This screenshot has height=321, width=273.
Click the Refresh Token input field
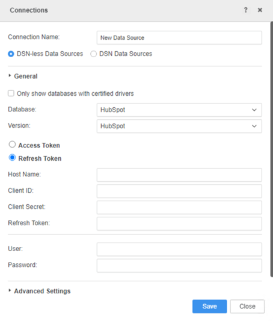coord(179,223)
